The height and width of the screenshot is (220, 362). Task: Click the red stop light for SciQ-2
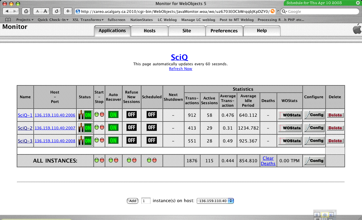click(102, 127)
